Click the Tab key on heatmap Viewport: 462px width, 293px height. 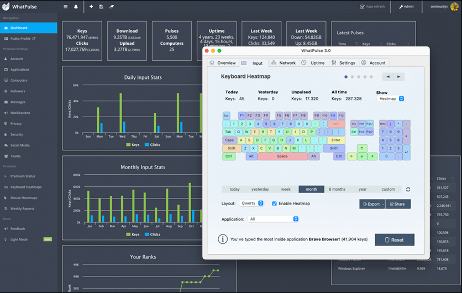[228, 132]
